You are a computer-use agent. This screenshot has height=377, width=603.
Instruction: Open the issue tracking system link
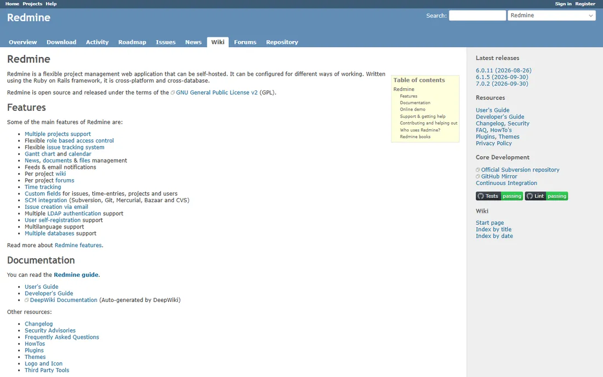click(76, 147)
